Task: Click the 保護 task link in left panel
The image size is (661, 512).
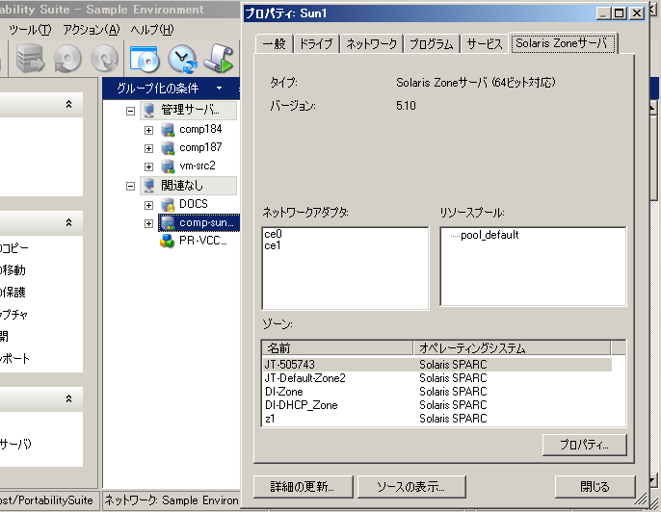Action: 13,293
